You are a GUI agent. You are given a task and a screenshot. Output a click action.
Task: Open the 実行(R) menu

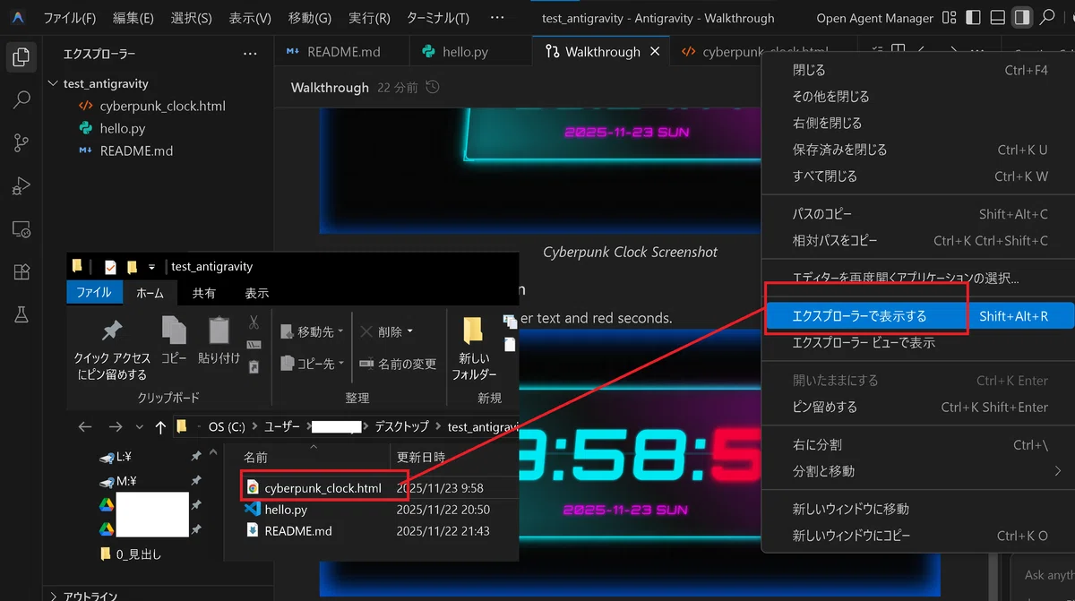tap(369, 18)
